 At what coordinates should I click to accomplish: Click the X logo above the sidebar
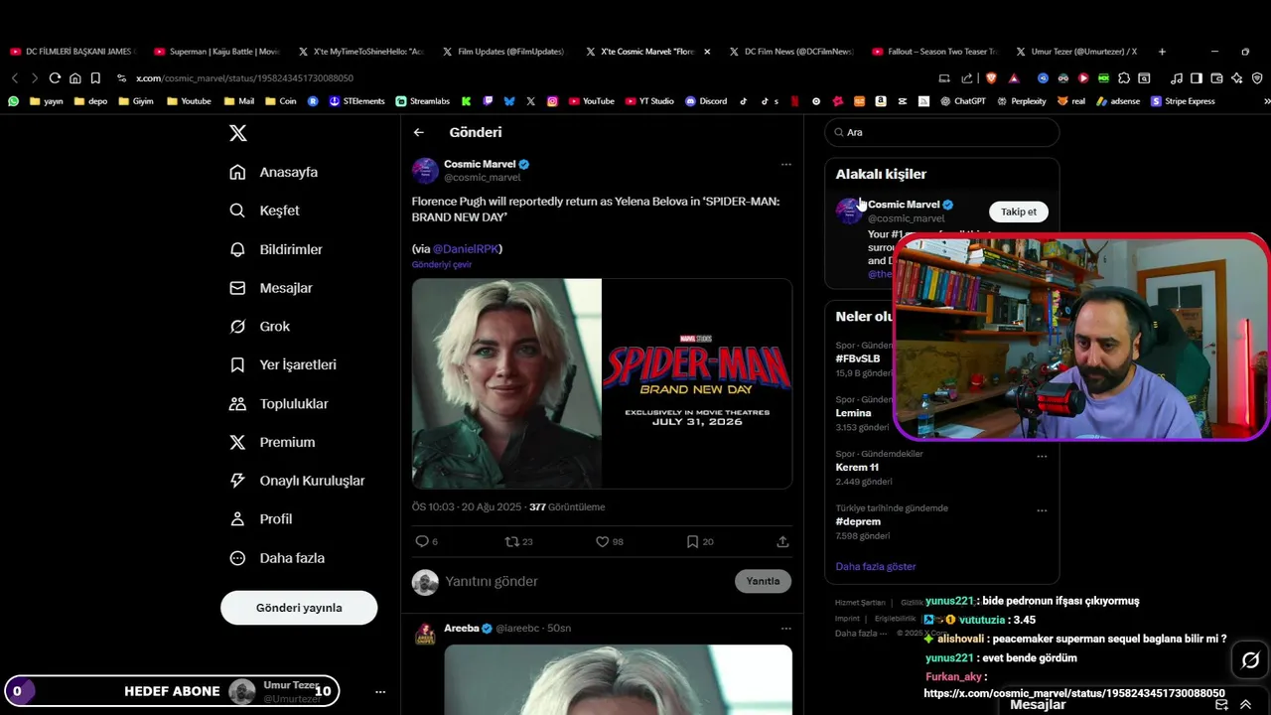coord(238,133)
